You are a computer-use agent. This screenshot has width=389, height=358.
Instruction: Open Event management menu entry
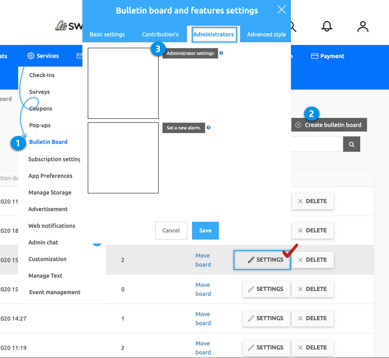tap(55, 292)
